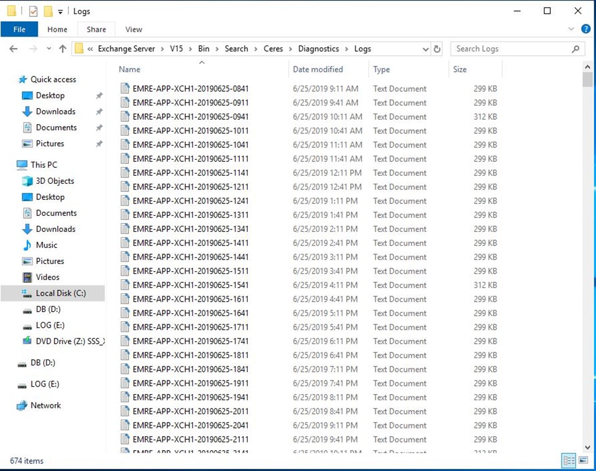Image resolution: width=596 pixels, height=471 pixels.
Task: Select file EMRE-APP-XCH1-20190625-1141
Action: [191, 173]
